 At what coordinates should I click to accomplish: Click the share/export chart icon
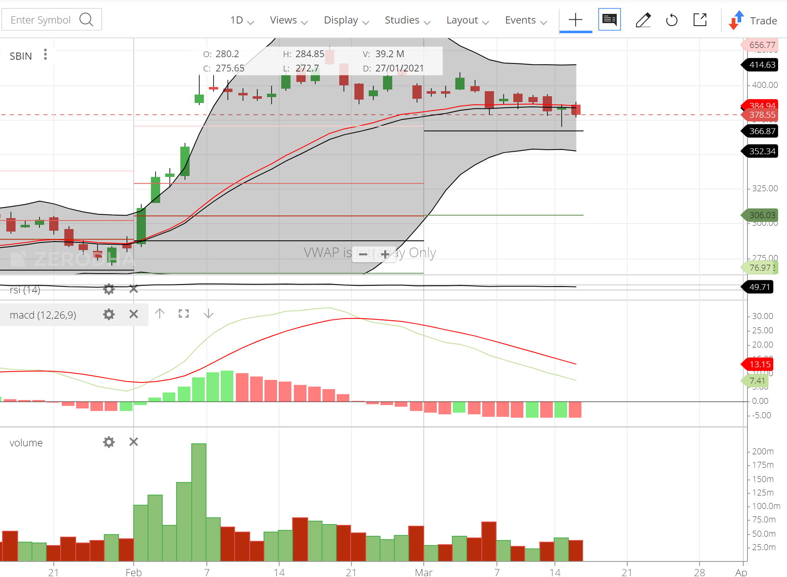click(x=700, y=19)
